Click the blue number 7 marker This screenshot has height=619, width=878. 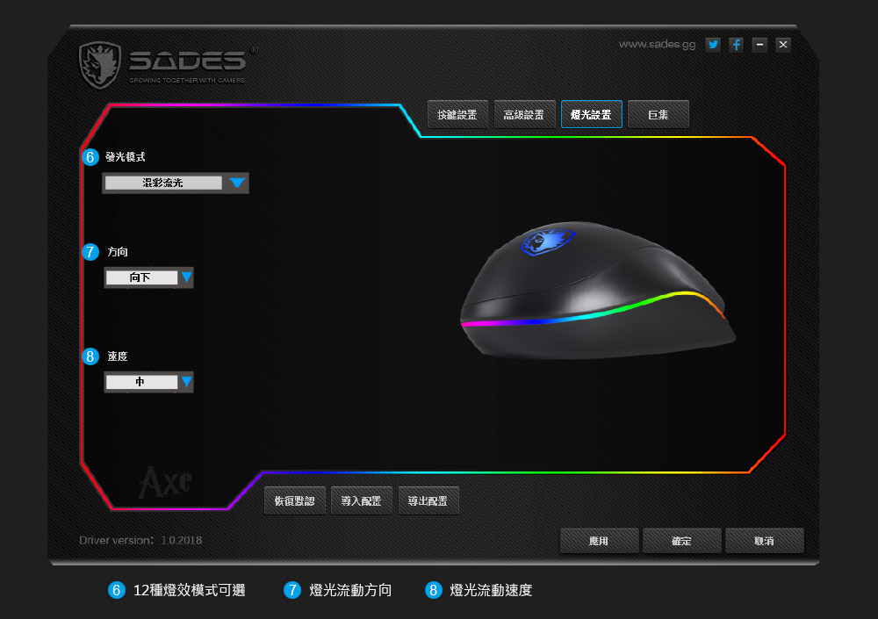click(90, 252)
